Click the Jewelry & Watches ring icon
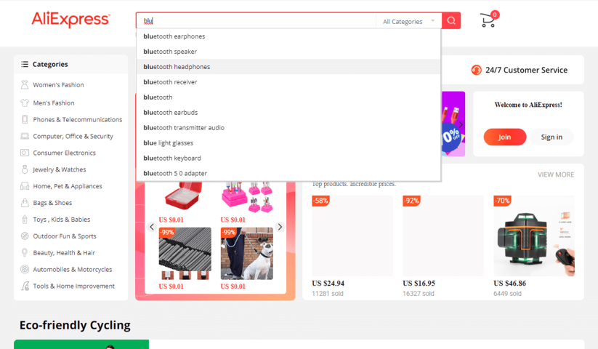Screen dimensions: 598x349 tap(25, 169)
